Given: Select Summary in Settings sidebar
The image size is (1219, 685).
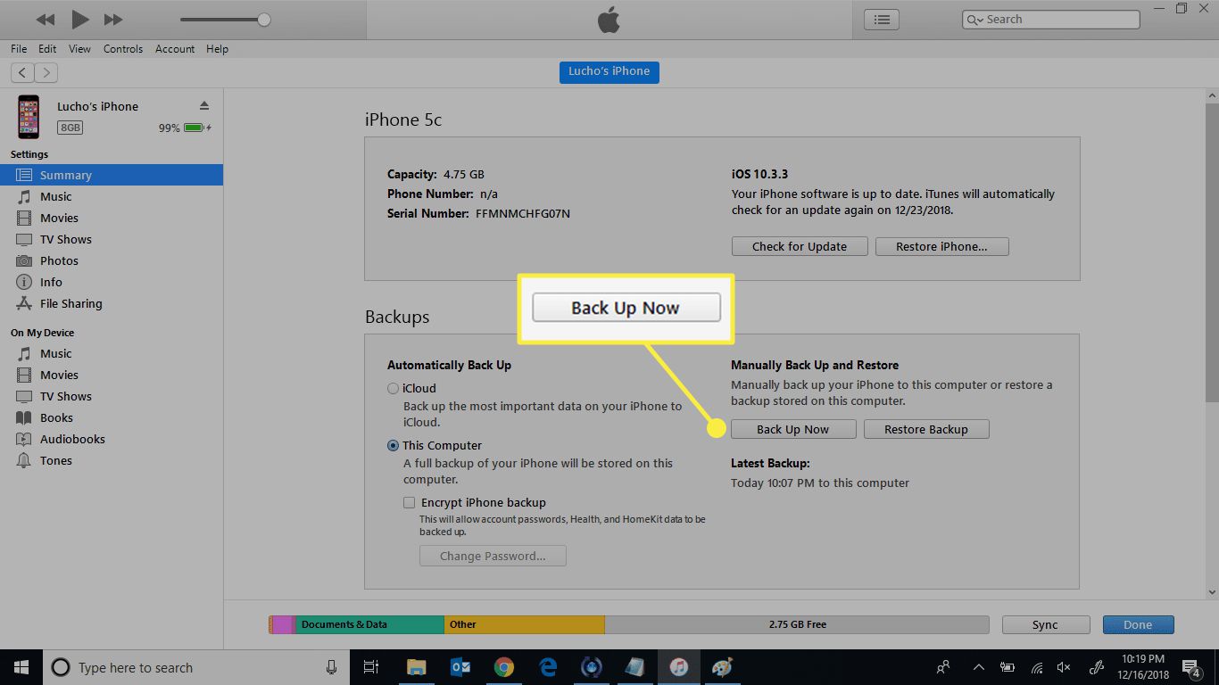Looking at the screenshot, I should 112,175.
